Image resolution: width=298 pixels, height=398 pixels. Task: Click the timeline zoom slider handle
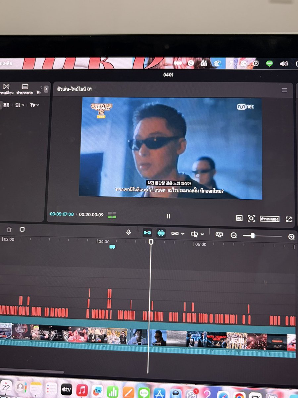253,235
